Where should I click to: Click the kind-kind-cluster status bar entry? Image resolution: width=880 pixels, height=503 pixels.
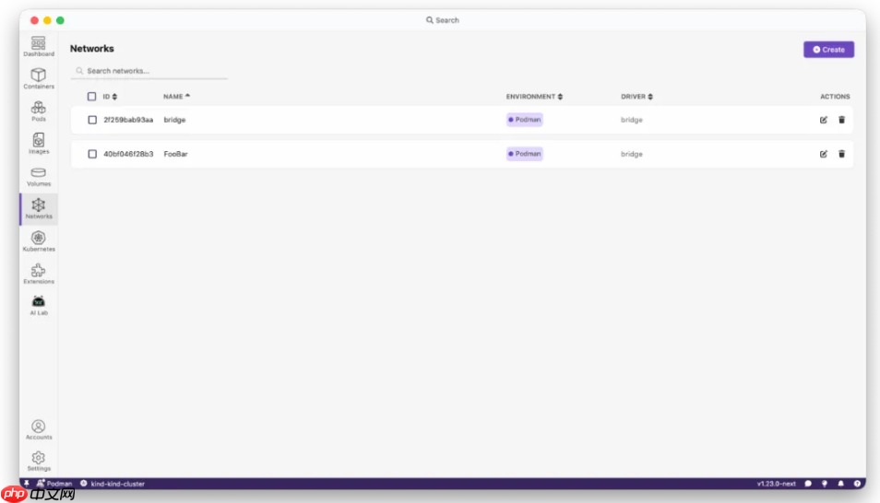click(113, 484)
